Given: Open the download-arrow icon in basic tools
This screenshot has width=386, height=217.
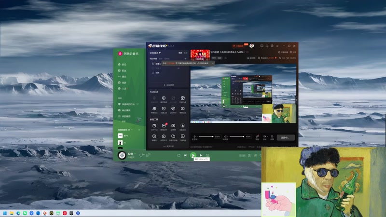Looking at the screenshot, I should pos(182,125).
